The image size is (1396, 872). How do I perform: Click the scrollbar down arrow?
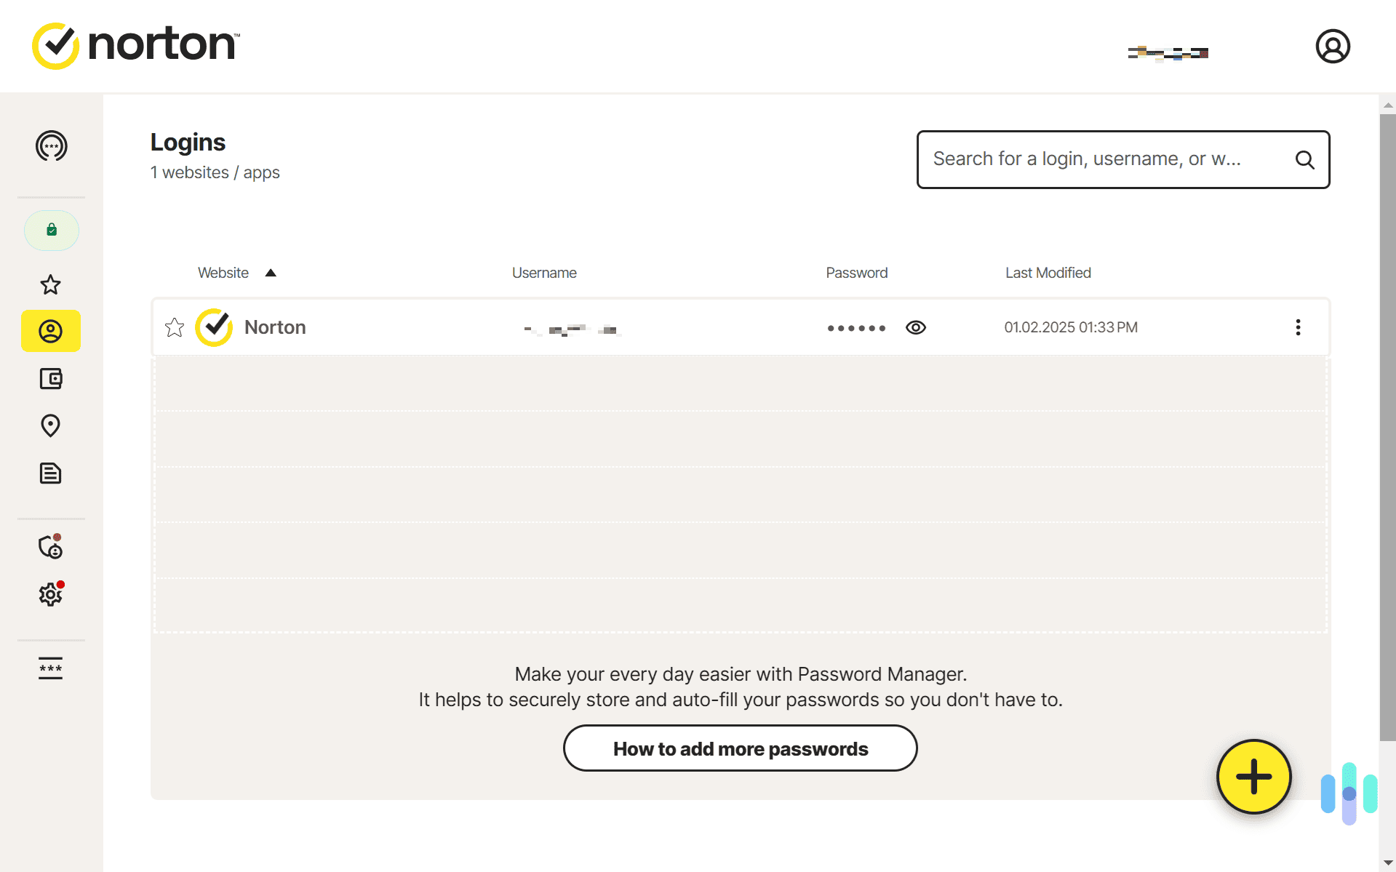coord(1388,863)
